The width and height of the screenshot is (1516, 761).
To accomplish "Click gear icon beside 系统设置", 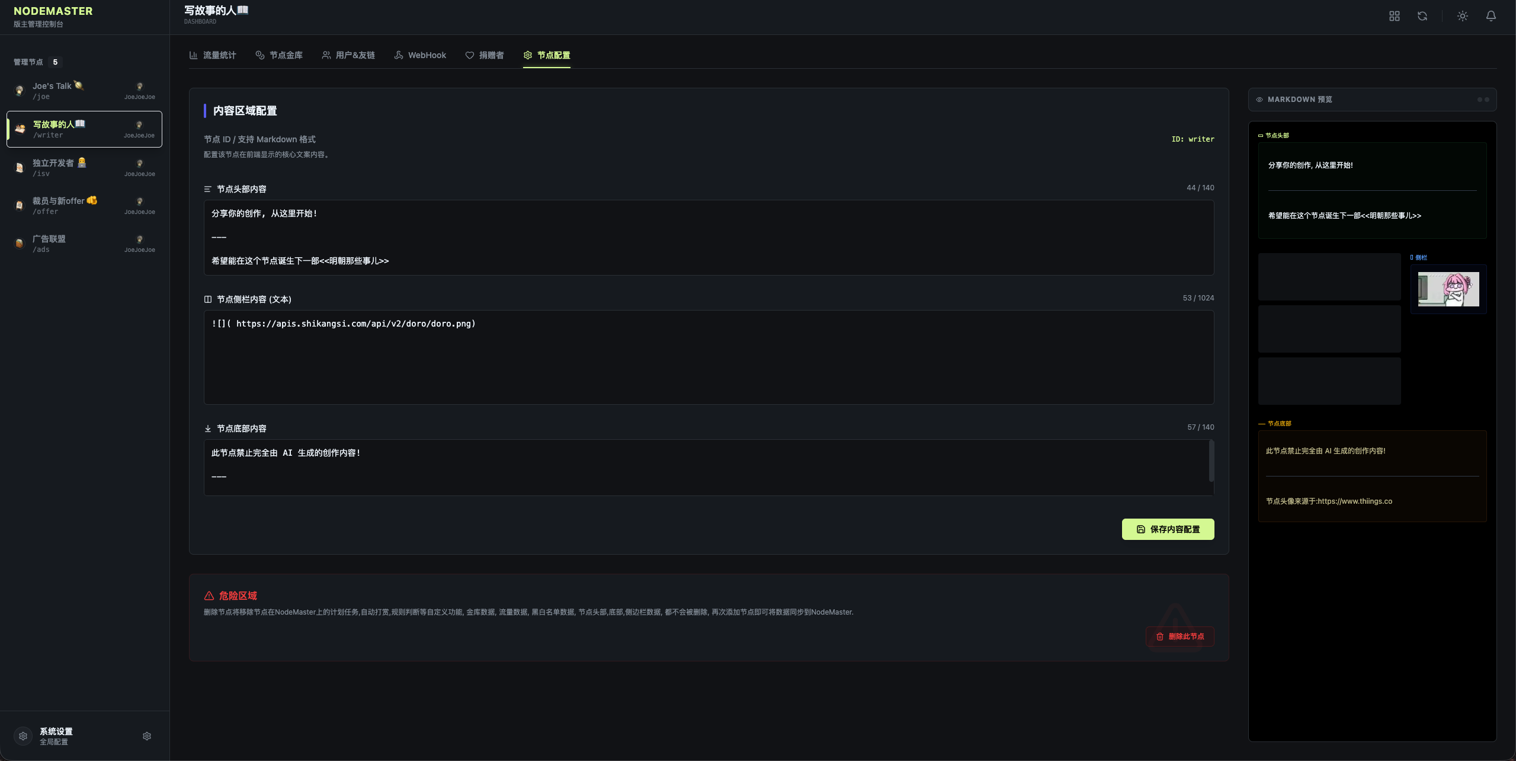I will point(147,736).
